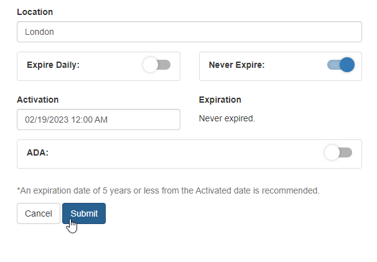377x262 pixels.
Task: Click the Activation heading label
Action: (x=38, y=100)
